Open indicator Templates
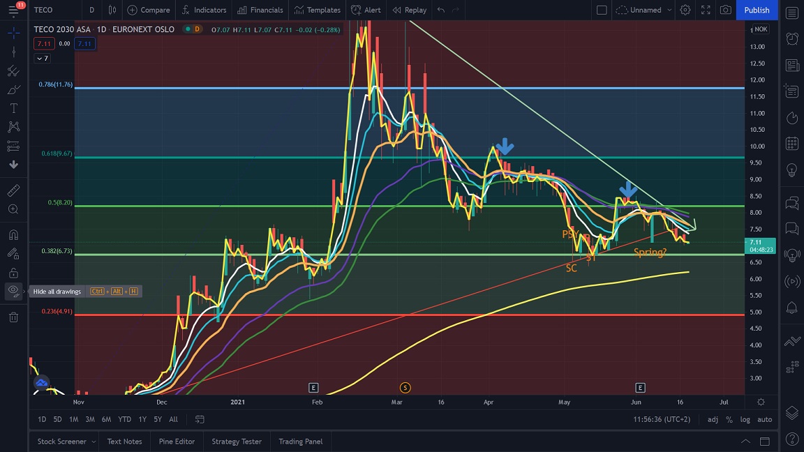This screenshot has height=452, width=804. click(x=318, y=10)
